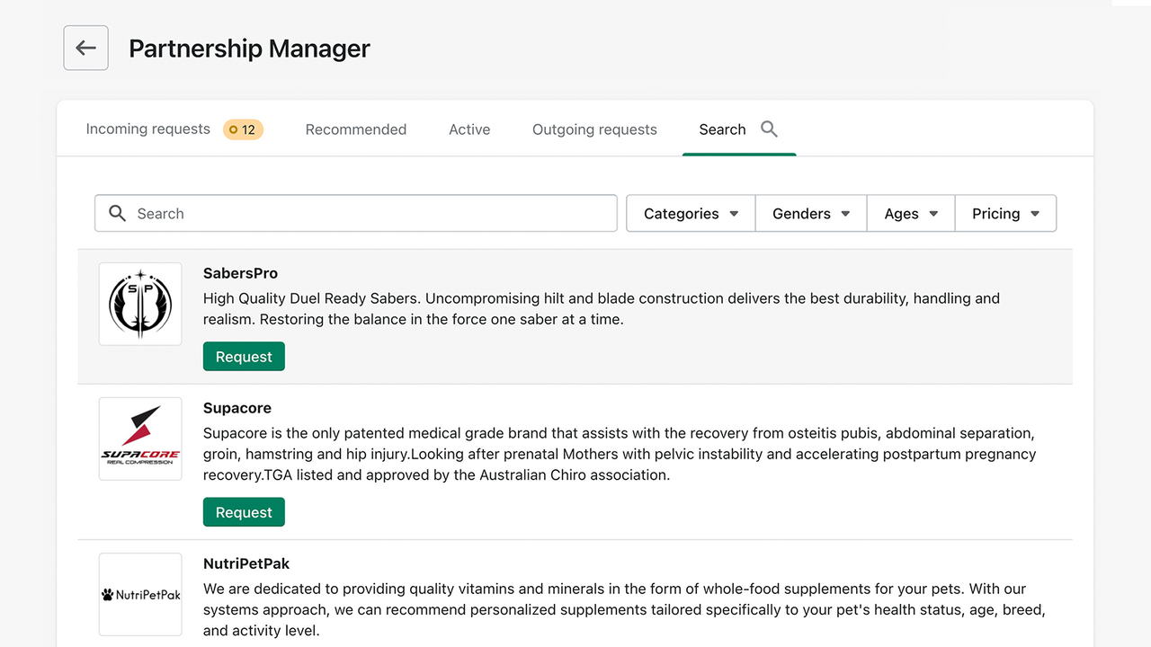
Task: Click the Supacore partner name
Action: pyautogui.click(x=237, y=408)
